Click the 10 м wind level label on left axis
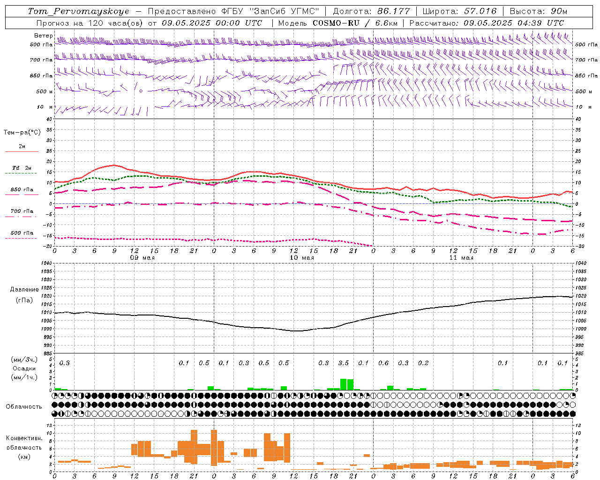The width and height of the screenshot is (600, 480). coord(45,107)
